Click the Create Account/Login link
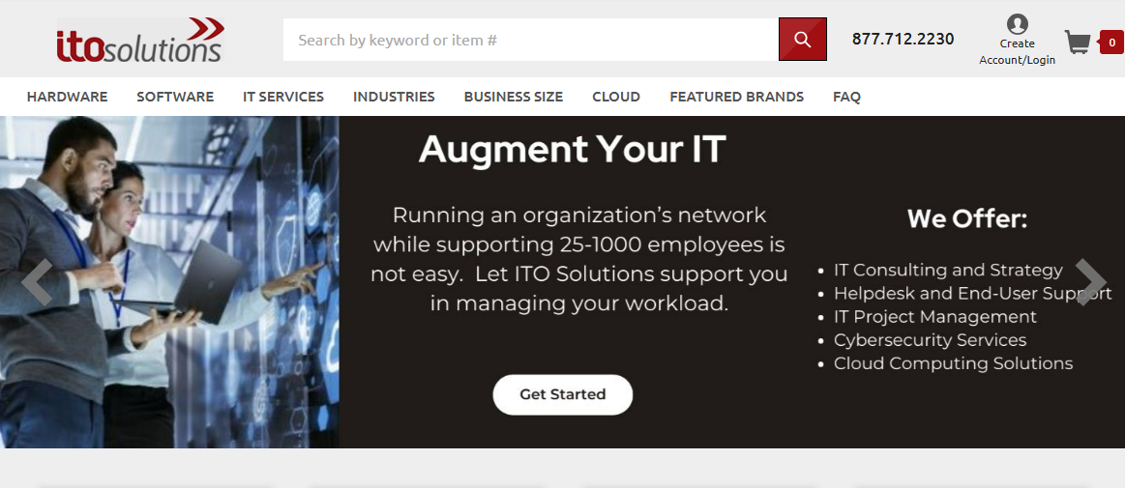This screenshot has height=488, width=1125. tap(1017, 52)
